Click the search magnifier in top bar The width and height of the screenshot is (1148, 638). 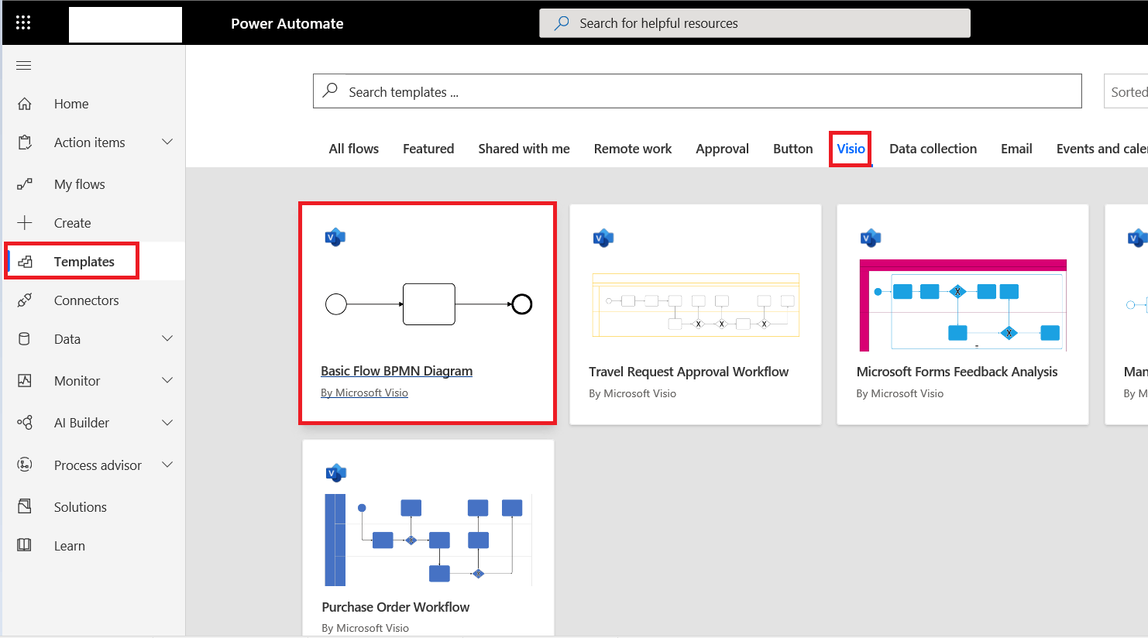(562, 23)
